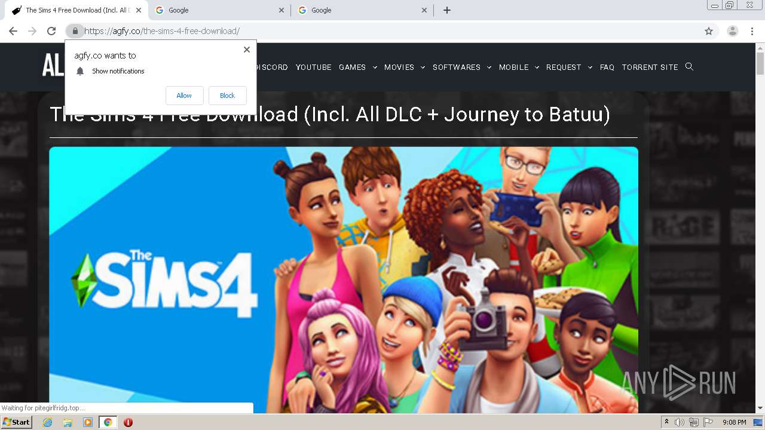Open Chrome's three-dot menu

click(752, 31)
